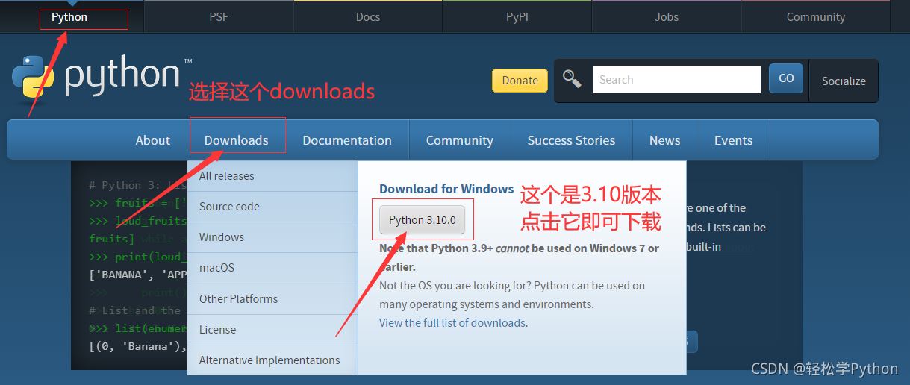This screenshot has height=385, width=910.
Task: Click View the full list of downloads
Action: pyautogui.click(x=452, y=323)
